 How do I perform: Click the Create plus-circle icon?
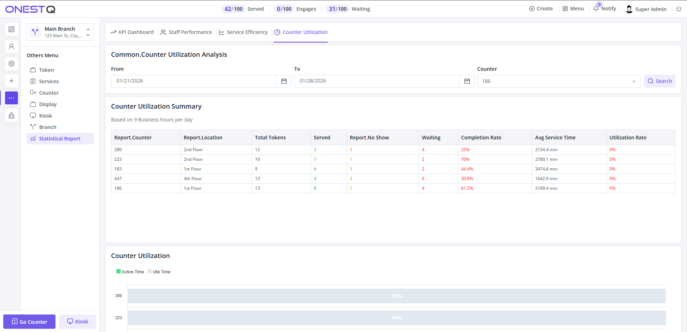(x=532, y=9)
